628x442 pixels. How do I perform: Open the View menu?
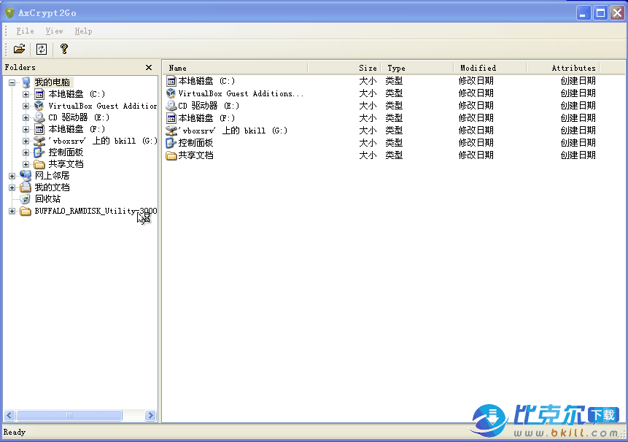54,31
